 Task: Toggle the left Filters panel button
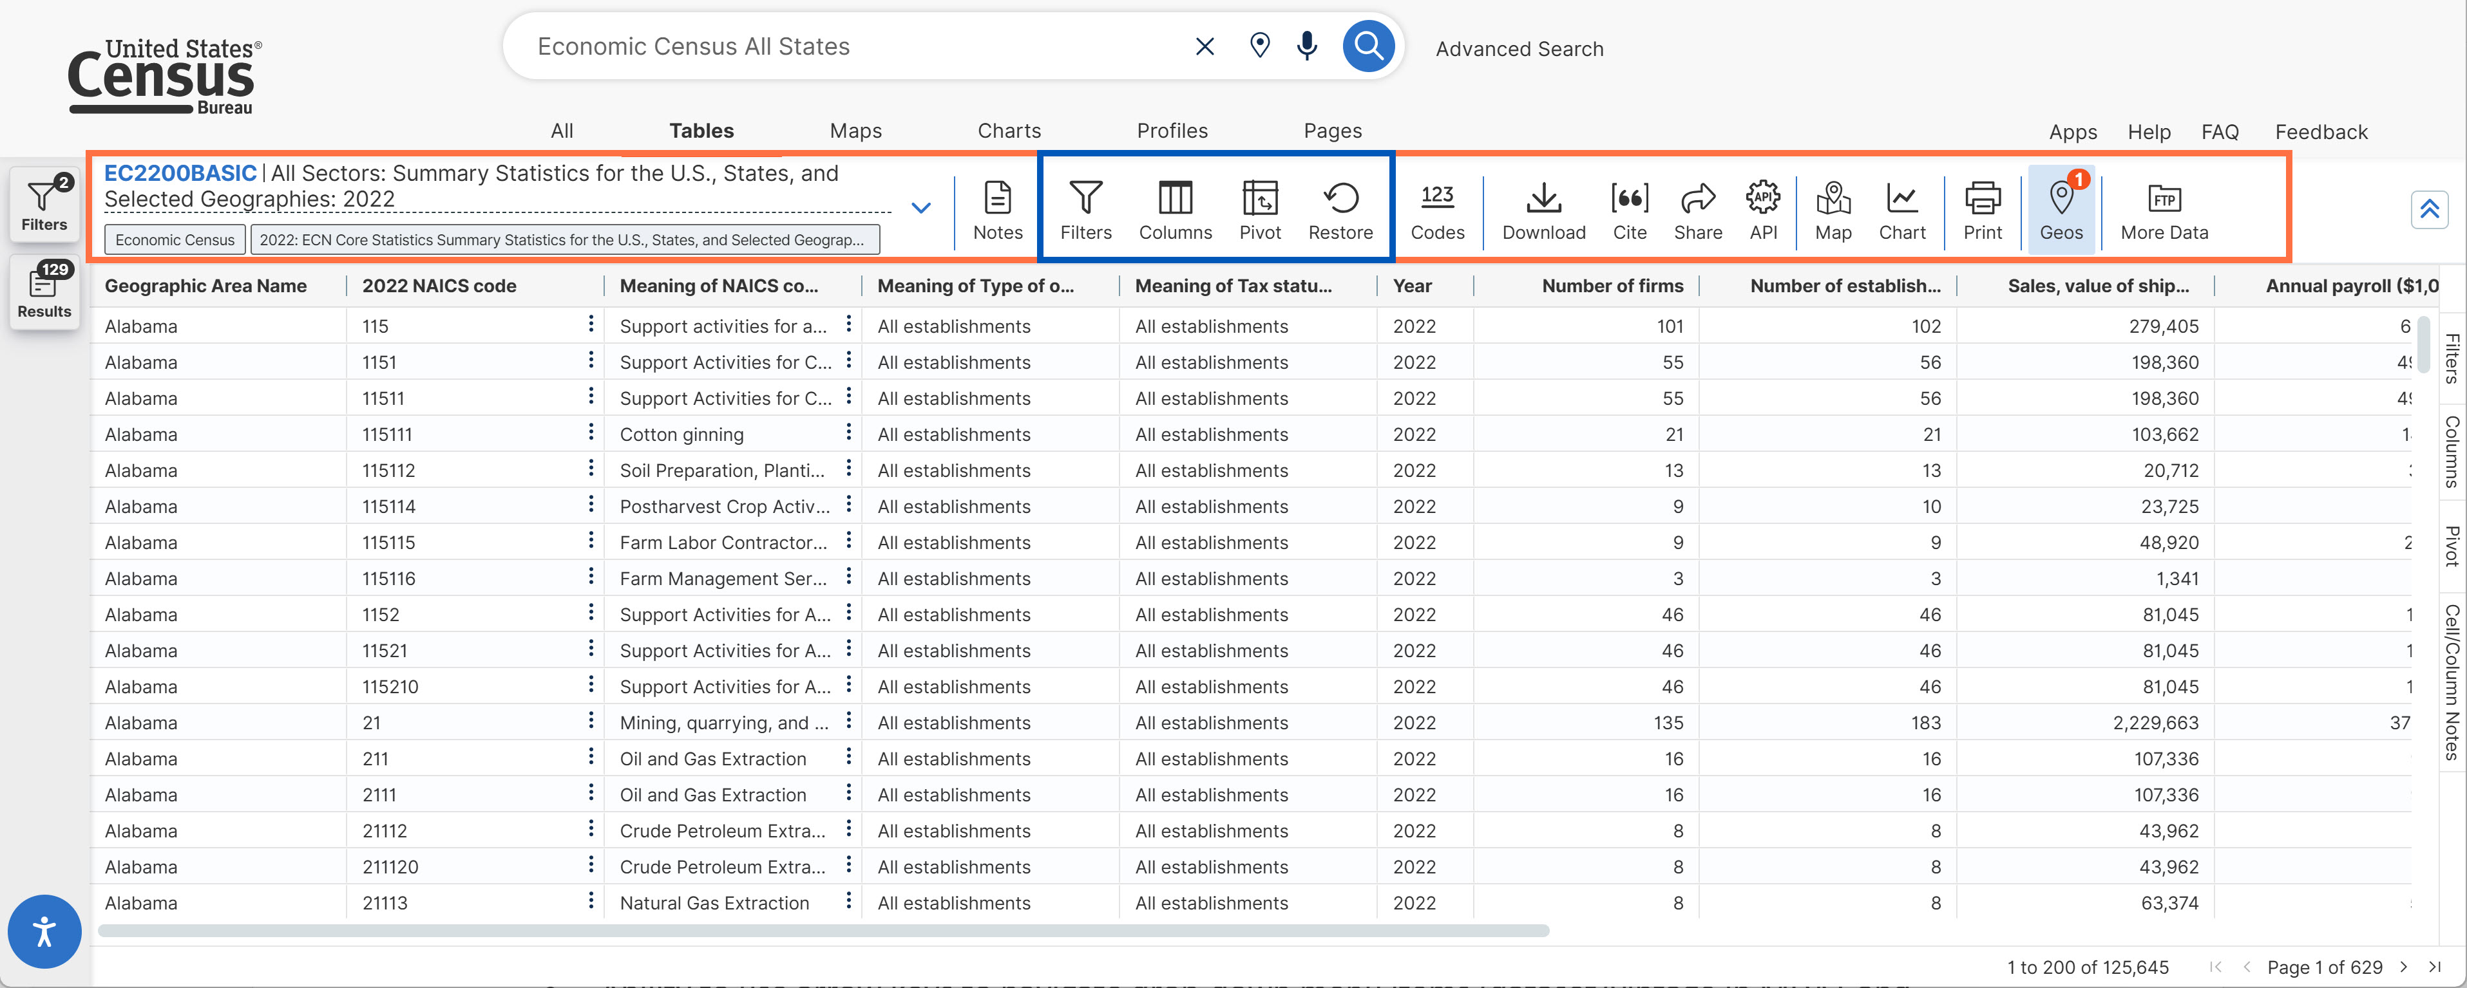pyautogui.click(x=44, y=204)
